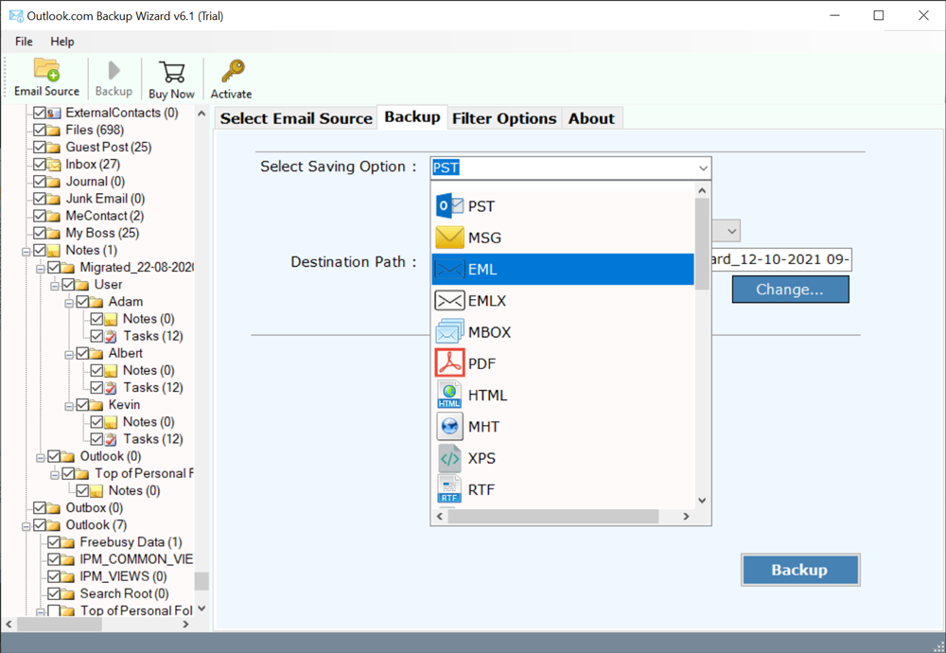The width and height of the screenshot is (946, 653).
Task: Uncheck the Guest Post (25) checkbox
Action: (40, 148)
